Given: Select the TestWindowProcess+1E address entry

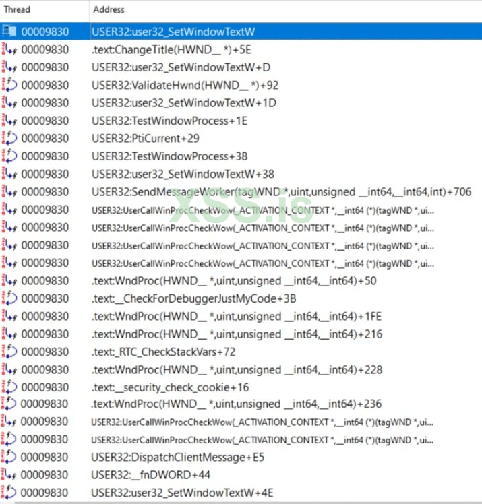Looking at the screenshot, I should [169, 121].
